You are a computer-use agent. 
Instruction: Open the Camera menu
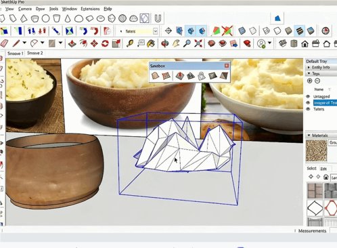point(25,9)
